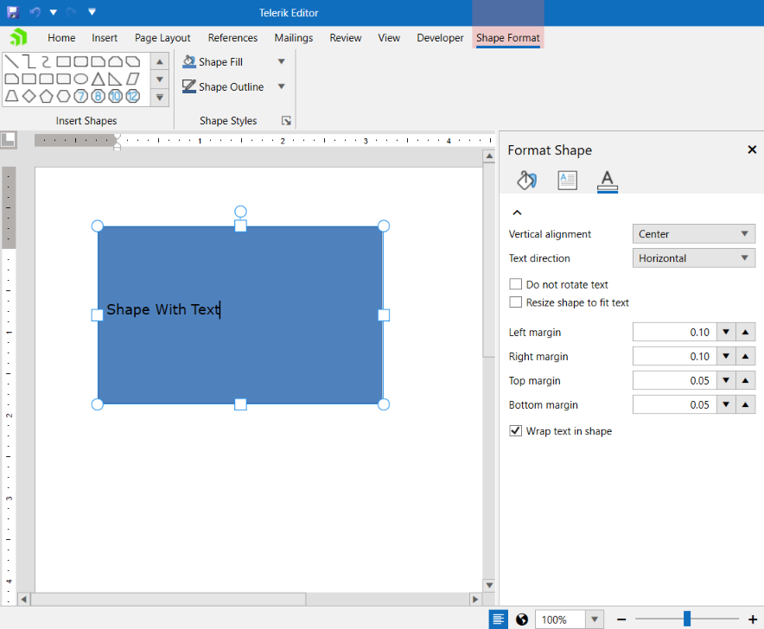This screenshot has height=629, width=764.
Task: Switch to the Insert ribbon tab
Action: (104, 37)
